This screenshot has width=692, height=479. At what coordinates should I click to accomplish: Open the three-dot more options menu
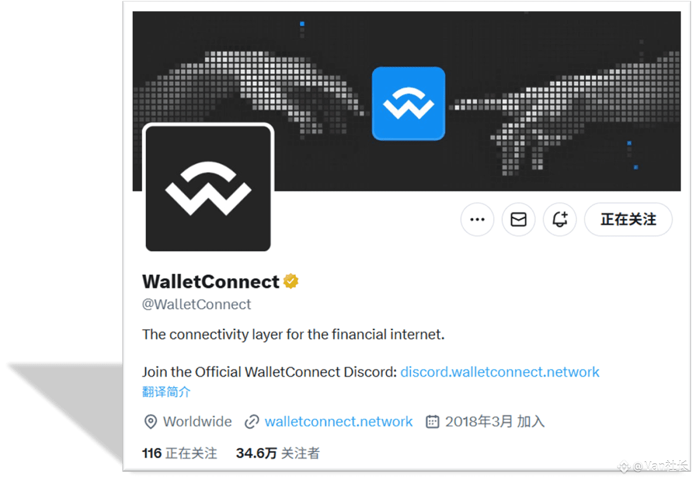477,219
